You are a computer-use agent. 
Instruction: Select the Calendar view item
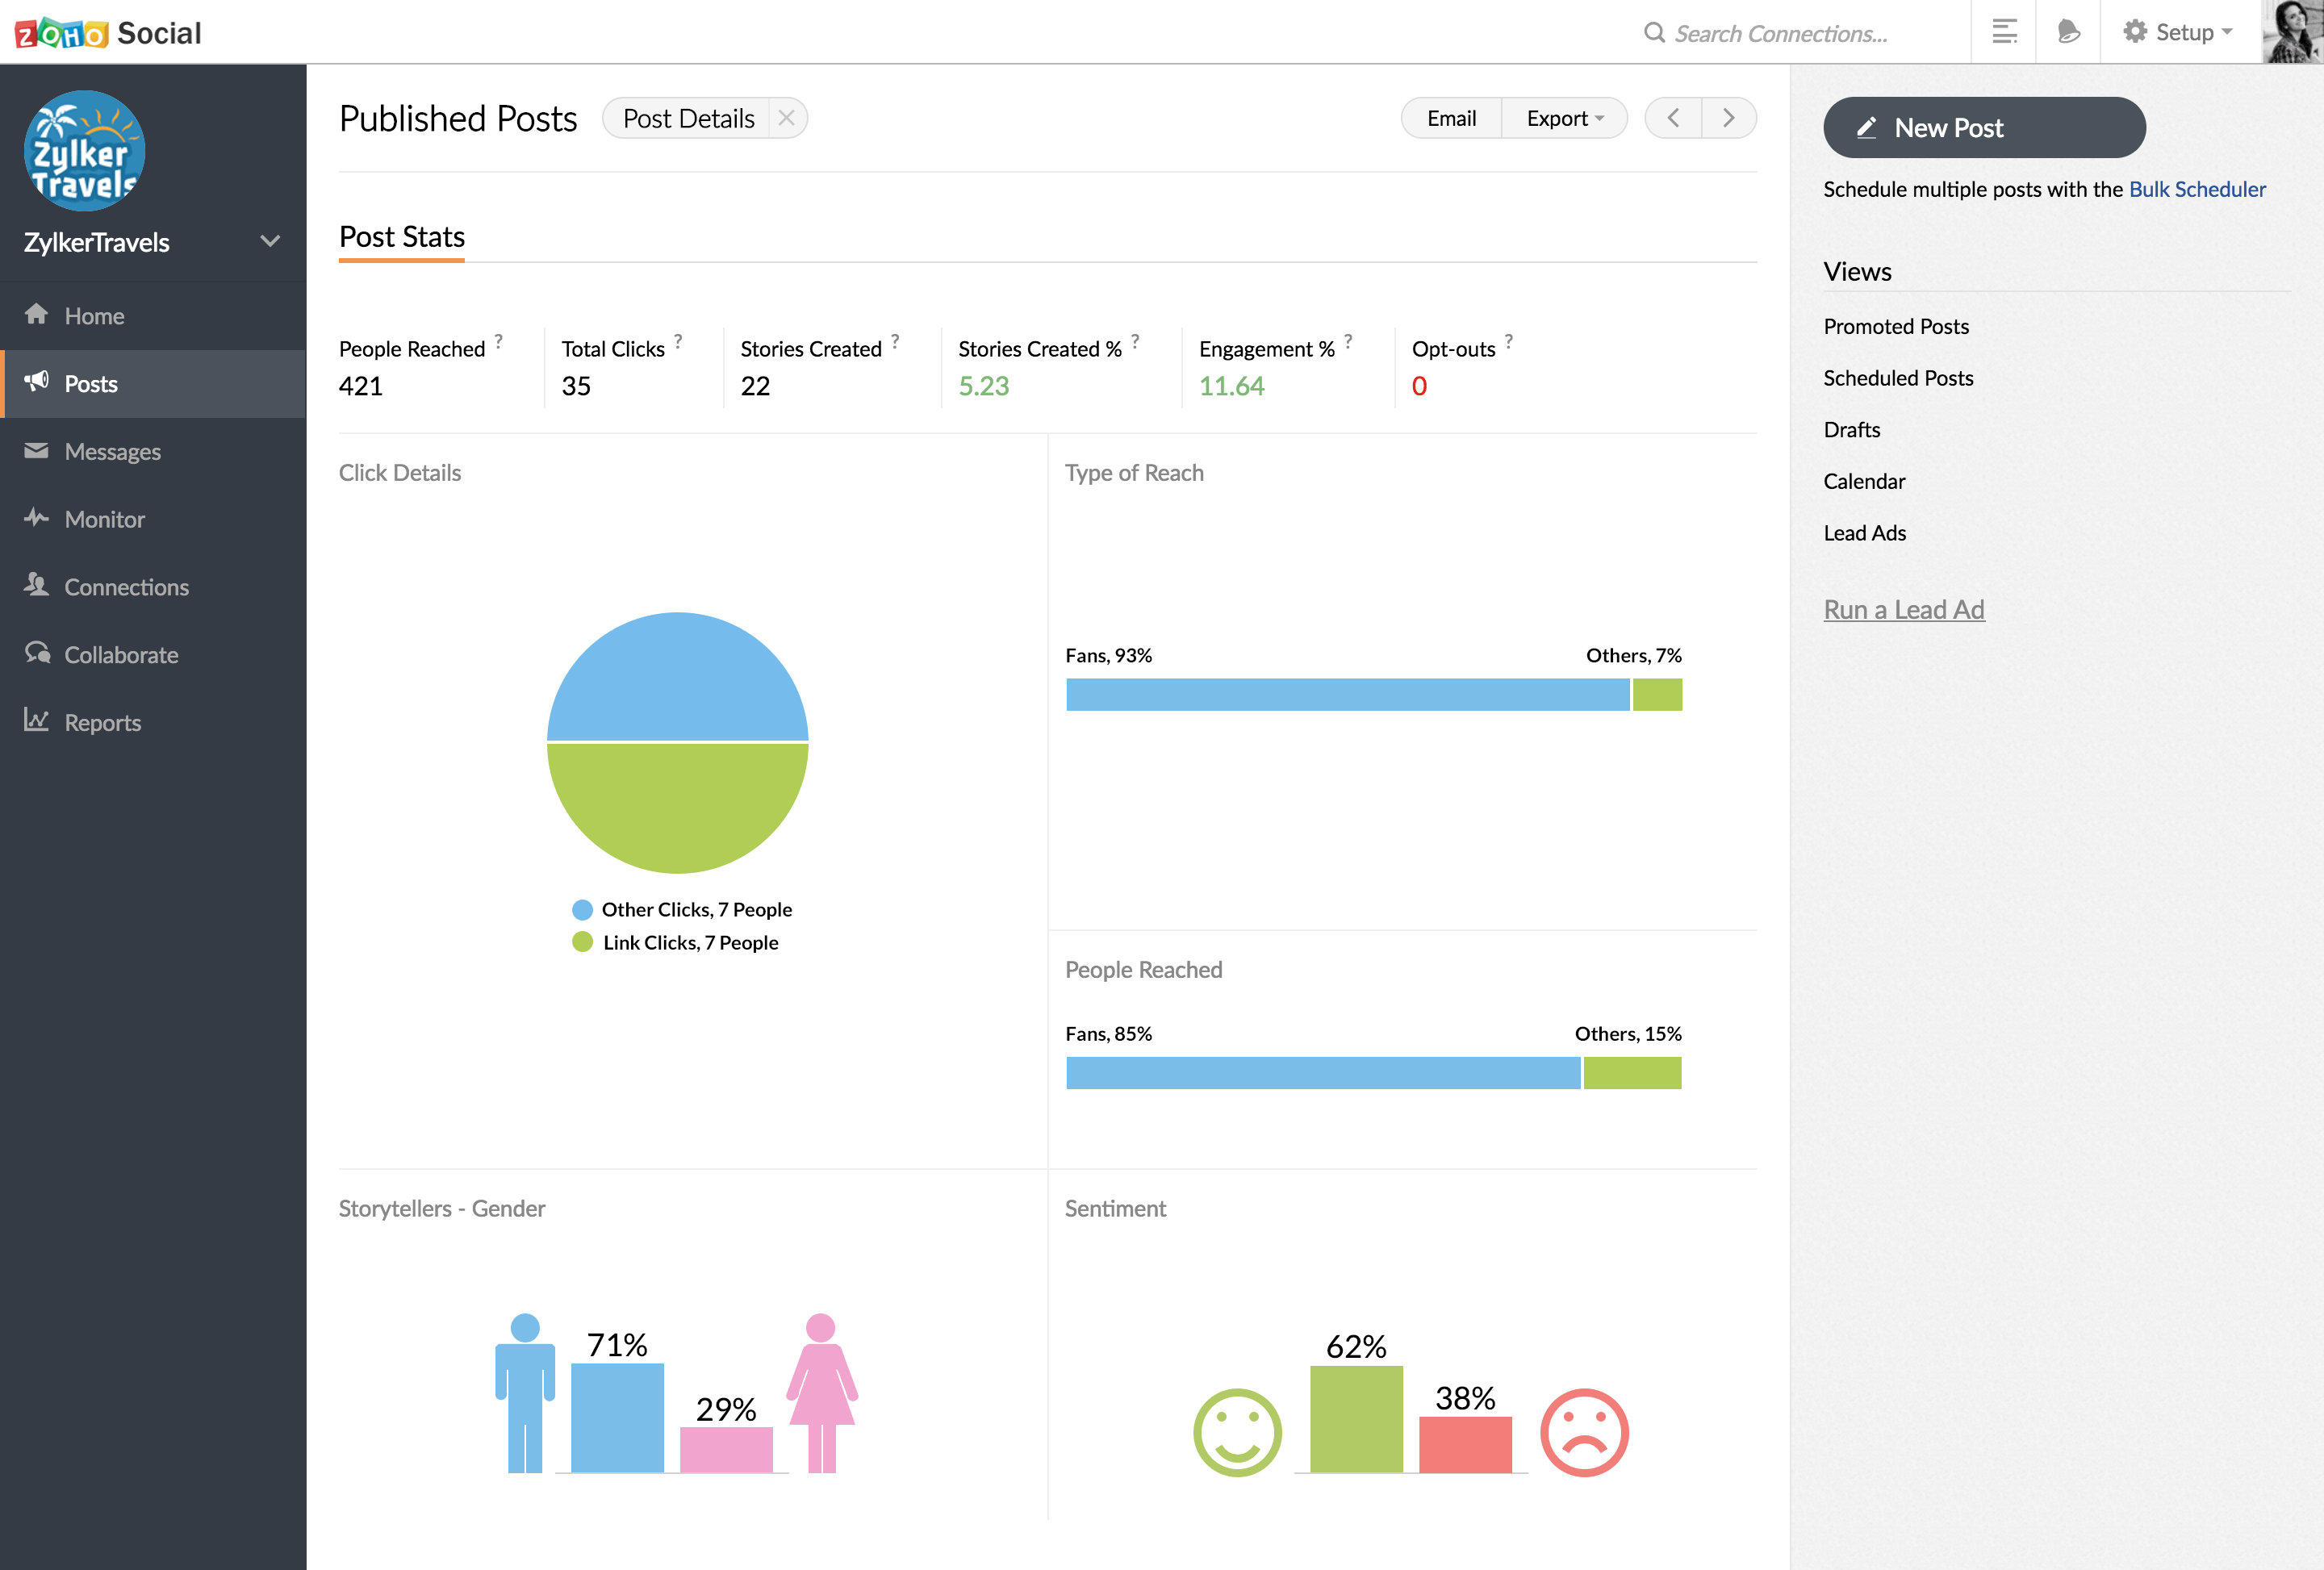pyautogui.click(x=1862, y=478)
